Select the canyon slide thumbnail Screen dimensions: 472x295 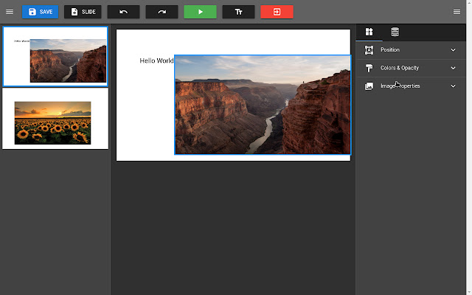[x=55, y=57]
